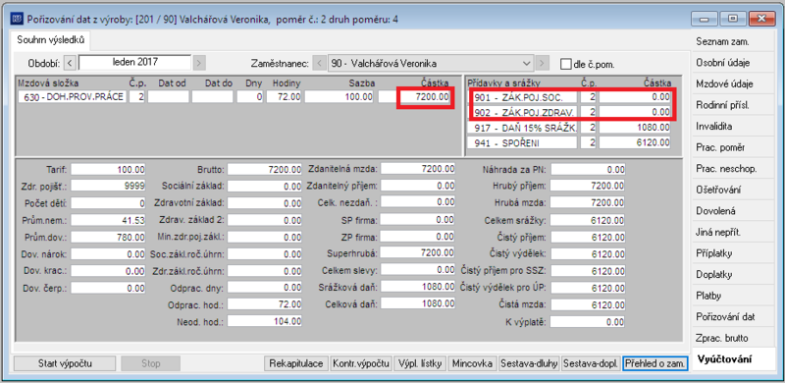The width and height of the screenshot is (785, 383).
Task: Click Přehled o zam. button
Action: (x=655, y=363)
